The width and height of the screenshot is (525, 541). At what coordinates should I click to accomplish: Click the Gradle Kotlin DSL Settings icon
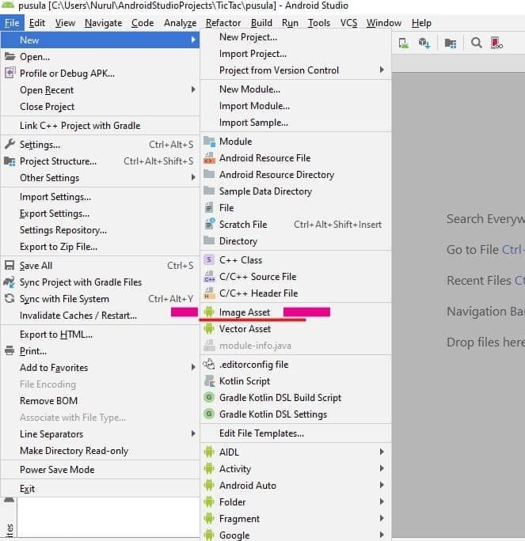209,414
